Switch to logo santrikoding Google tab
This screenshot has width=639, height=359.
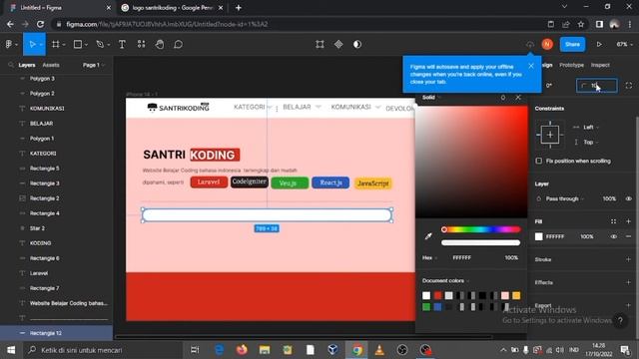[173, 8]
